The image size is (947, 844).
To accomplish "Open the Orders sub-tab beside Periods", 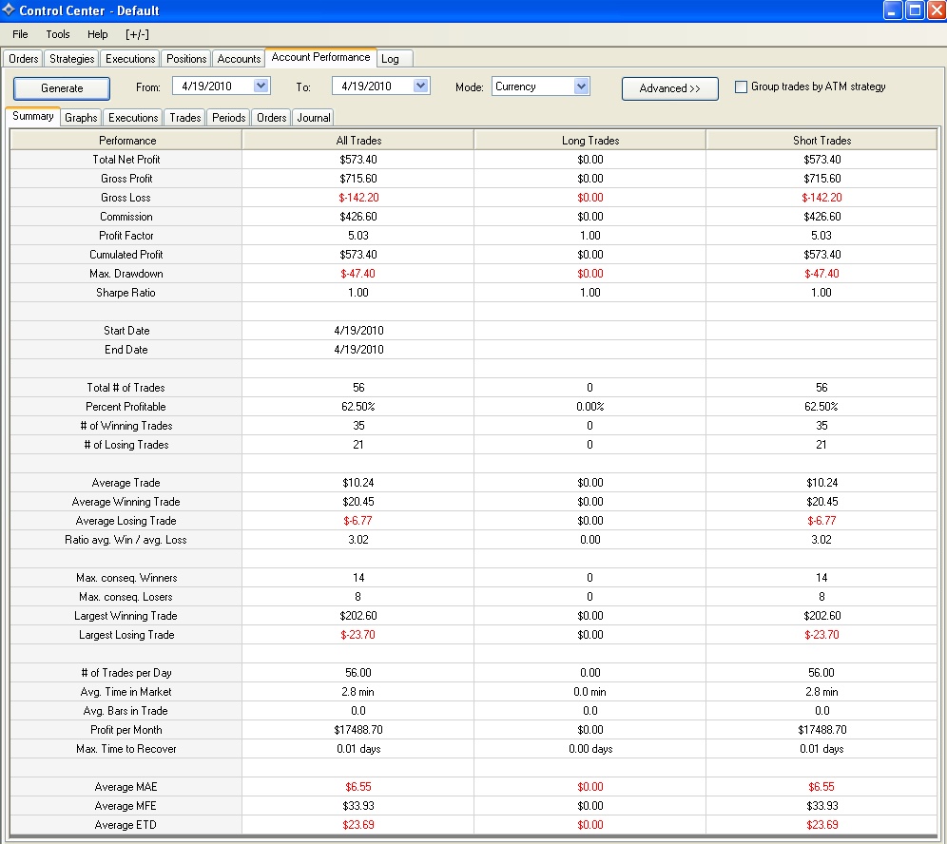I will pyautogui.click(x=271, y=118).
